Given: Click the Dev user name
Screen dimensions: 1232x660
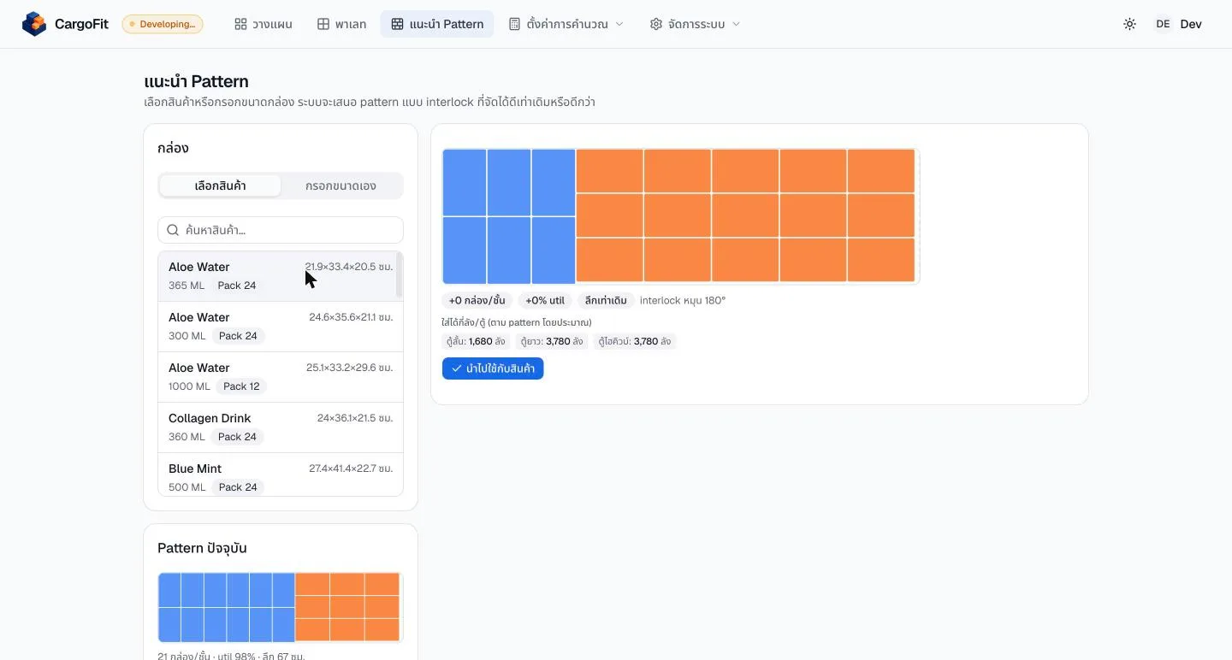Looking at the screenshot, I should coord(1191,24).
